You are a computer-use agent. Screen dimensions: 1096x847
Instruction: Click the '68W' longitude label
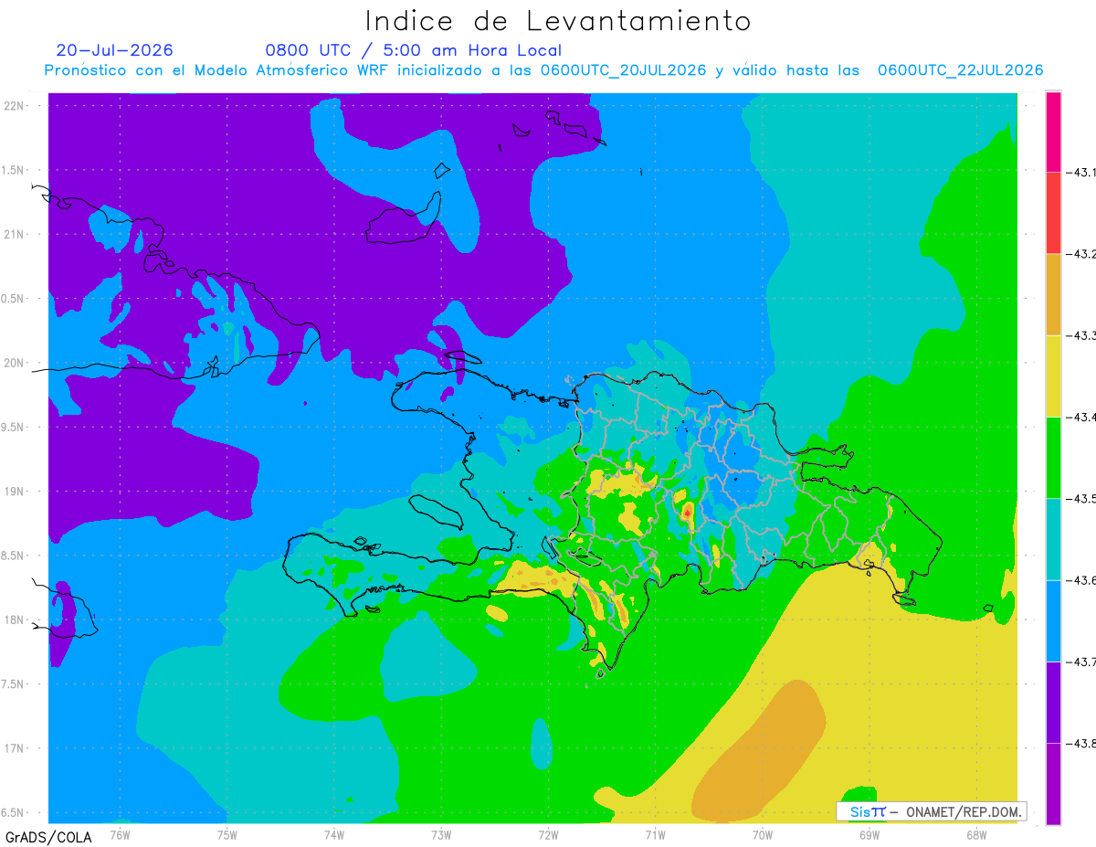coord(975,833)
